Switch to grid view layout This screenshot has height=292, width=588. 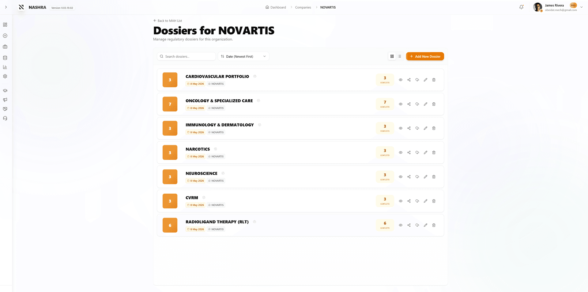392,56
